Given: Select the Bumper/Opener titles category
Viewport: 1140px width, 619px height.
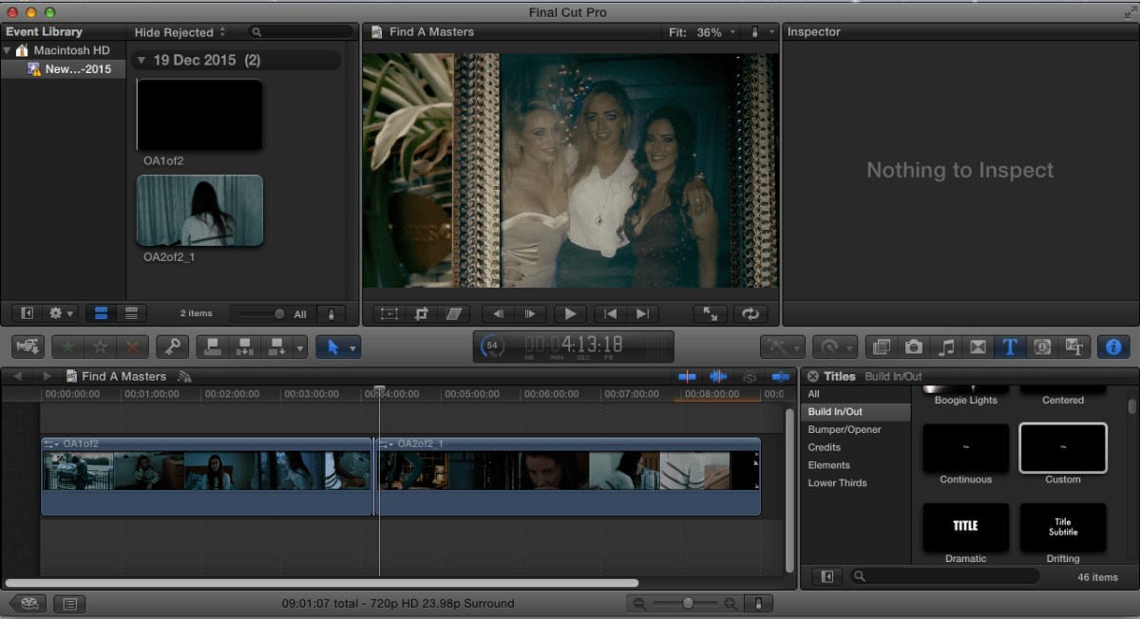Looking at the screenshot, I should click(x=845, y=430).
